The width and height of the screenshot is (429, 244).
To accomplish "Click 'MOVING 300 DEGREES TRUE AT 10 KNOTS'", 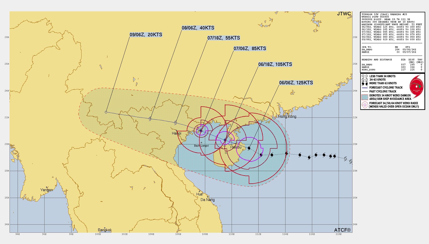I will [388, 22].
